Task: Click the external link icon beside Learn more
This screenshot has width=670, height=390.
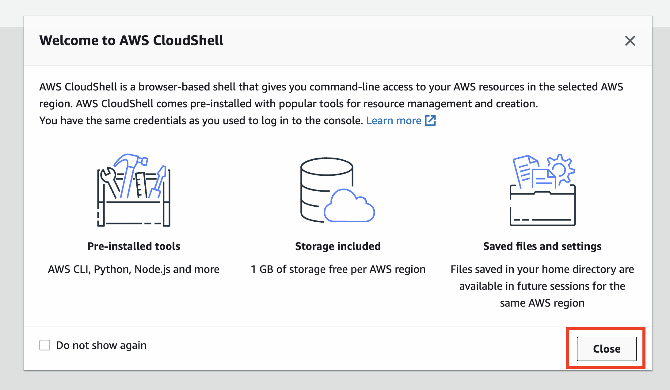Action: 430,120
